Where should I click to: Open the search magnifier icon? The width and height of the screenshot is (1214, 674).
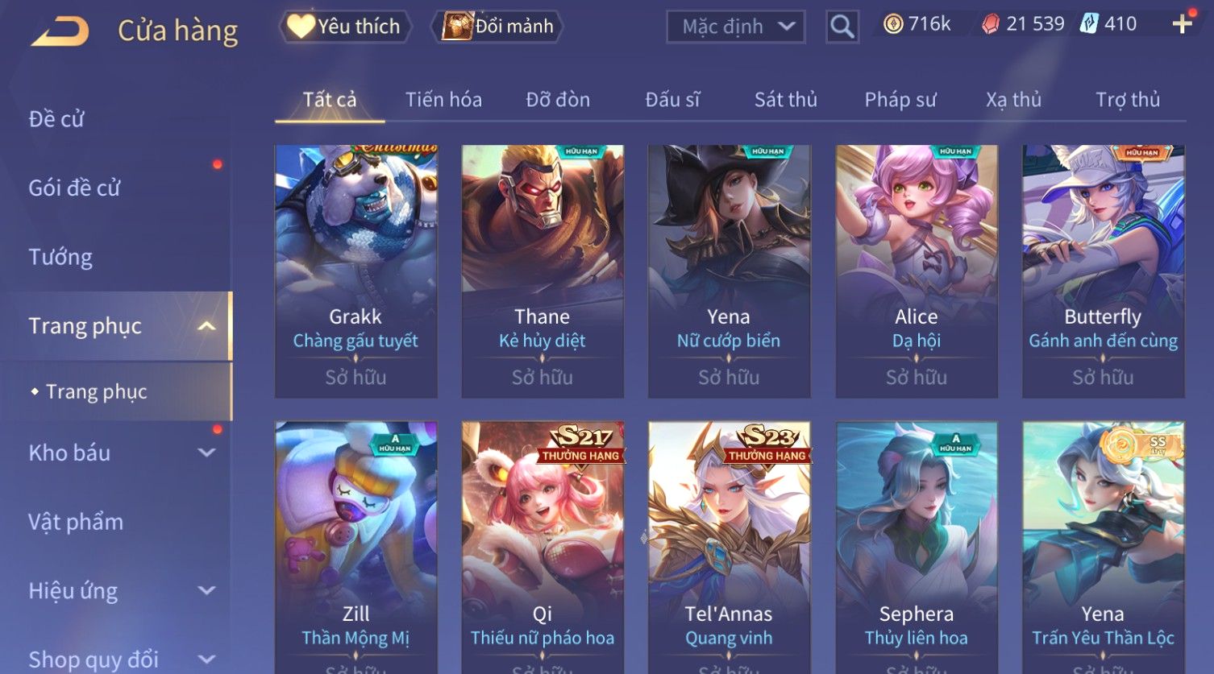click(842, 27)
